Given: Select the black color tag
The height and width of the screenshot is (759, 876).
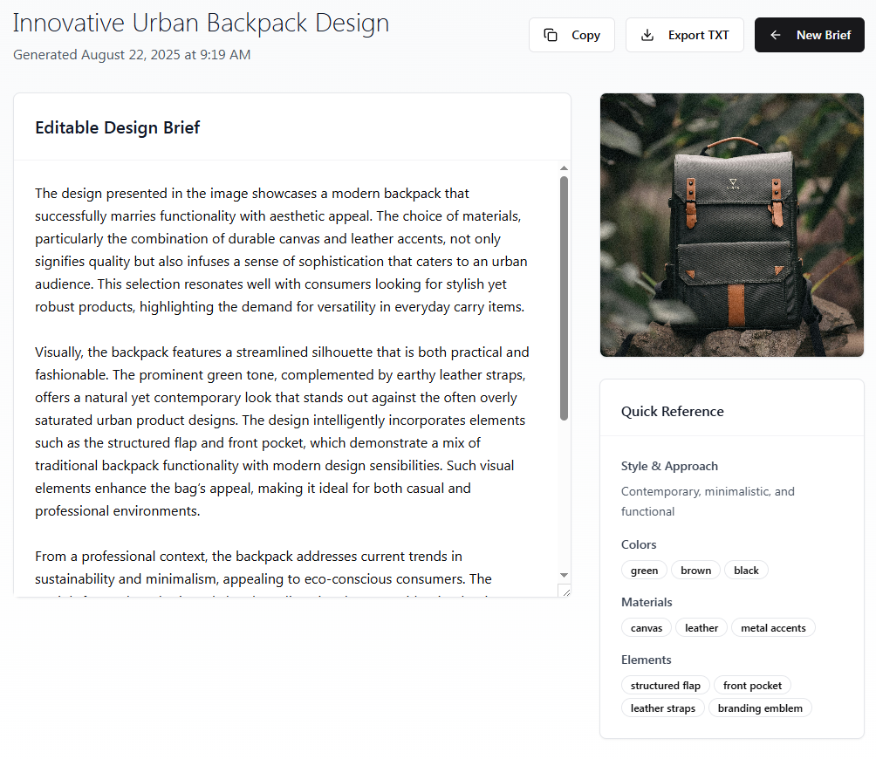Looking at the screenshot, I should 746,570.
